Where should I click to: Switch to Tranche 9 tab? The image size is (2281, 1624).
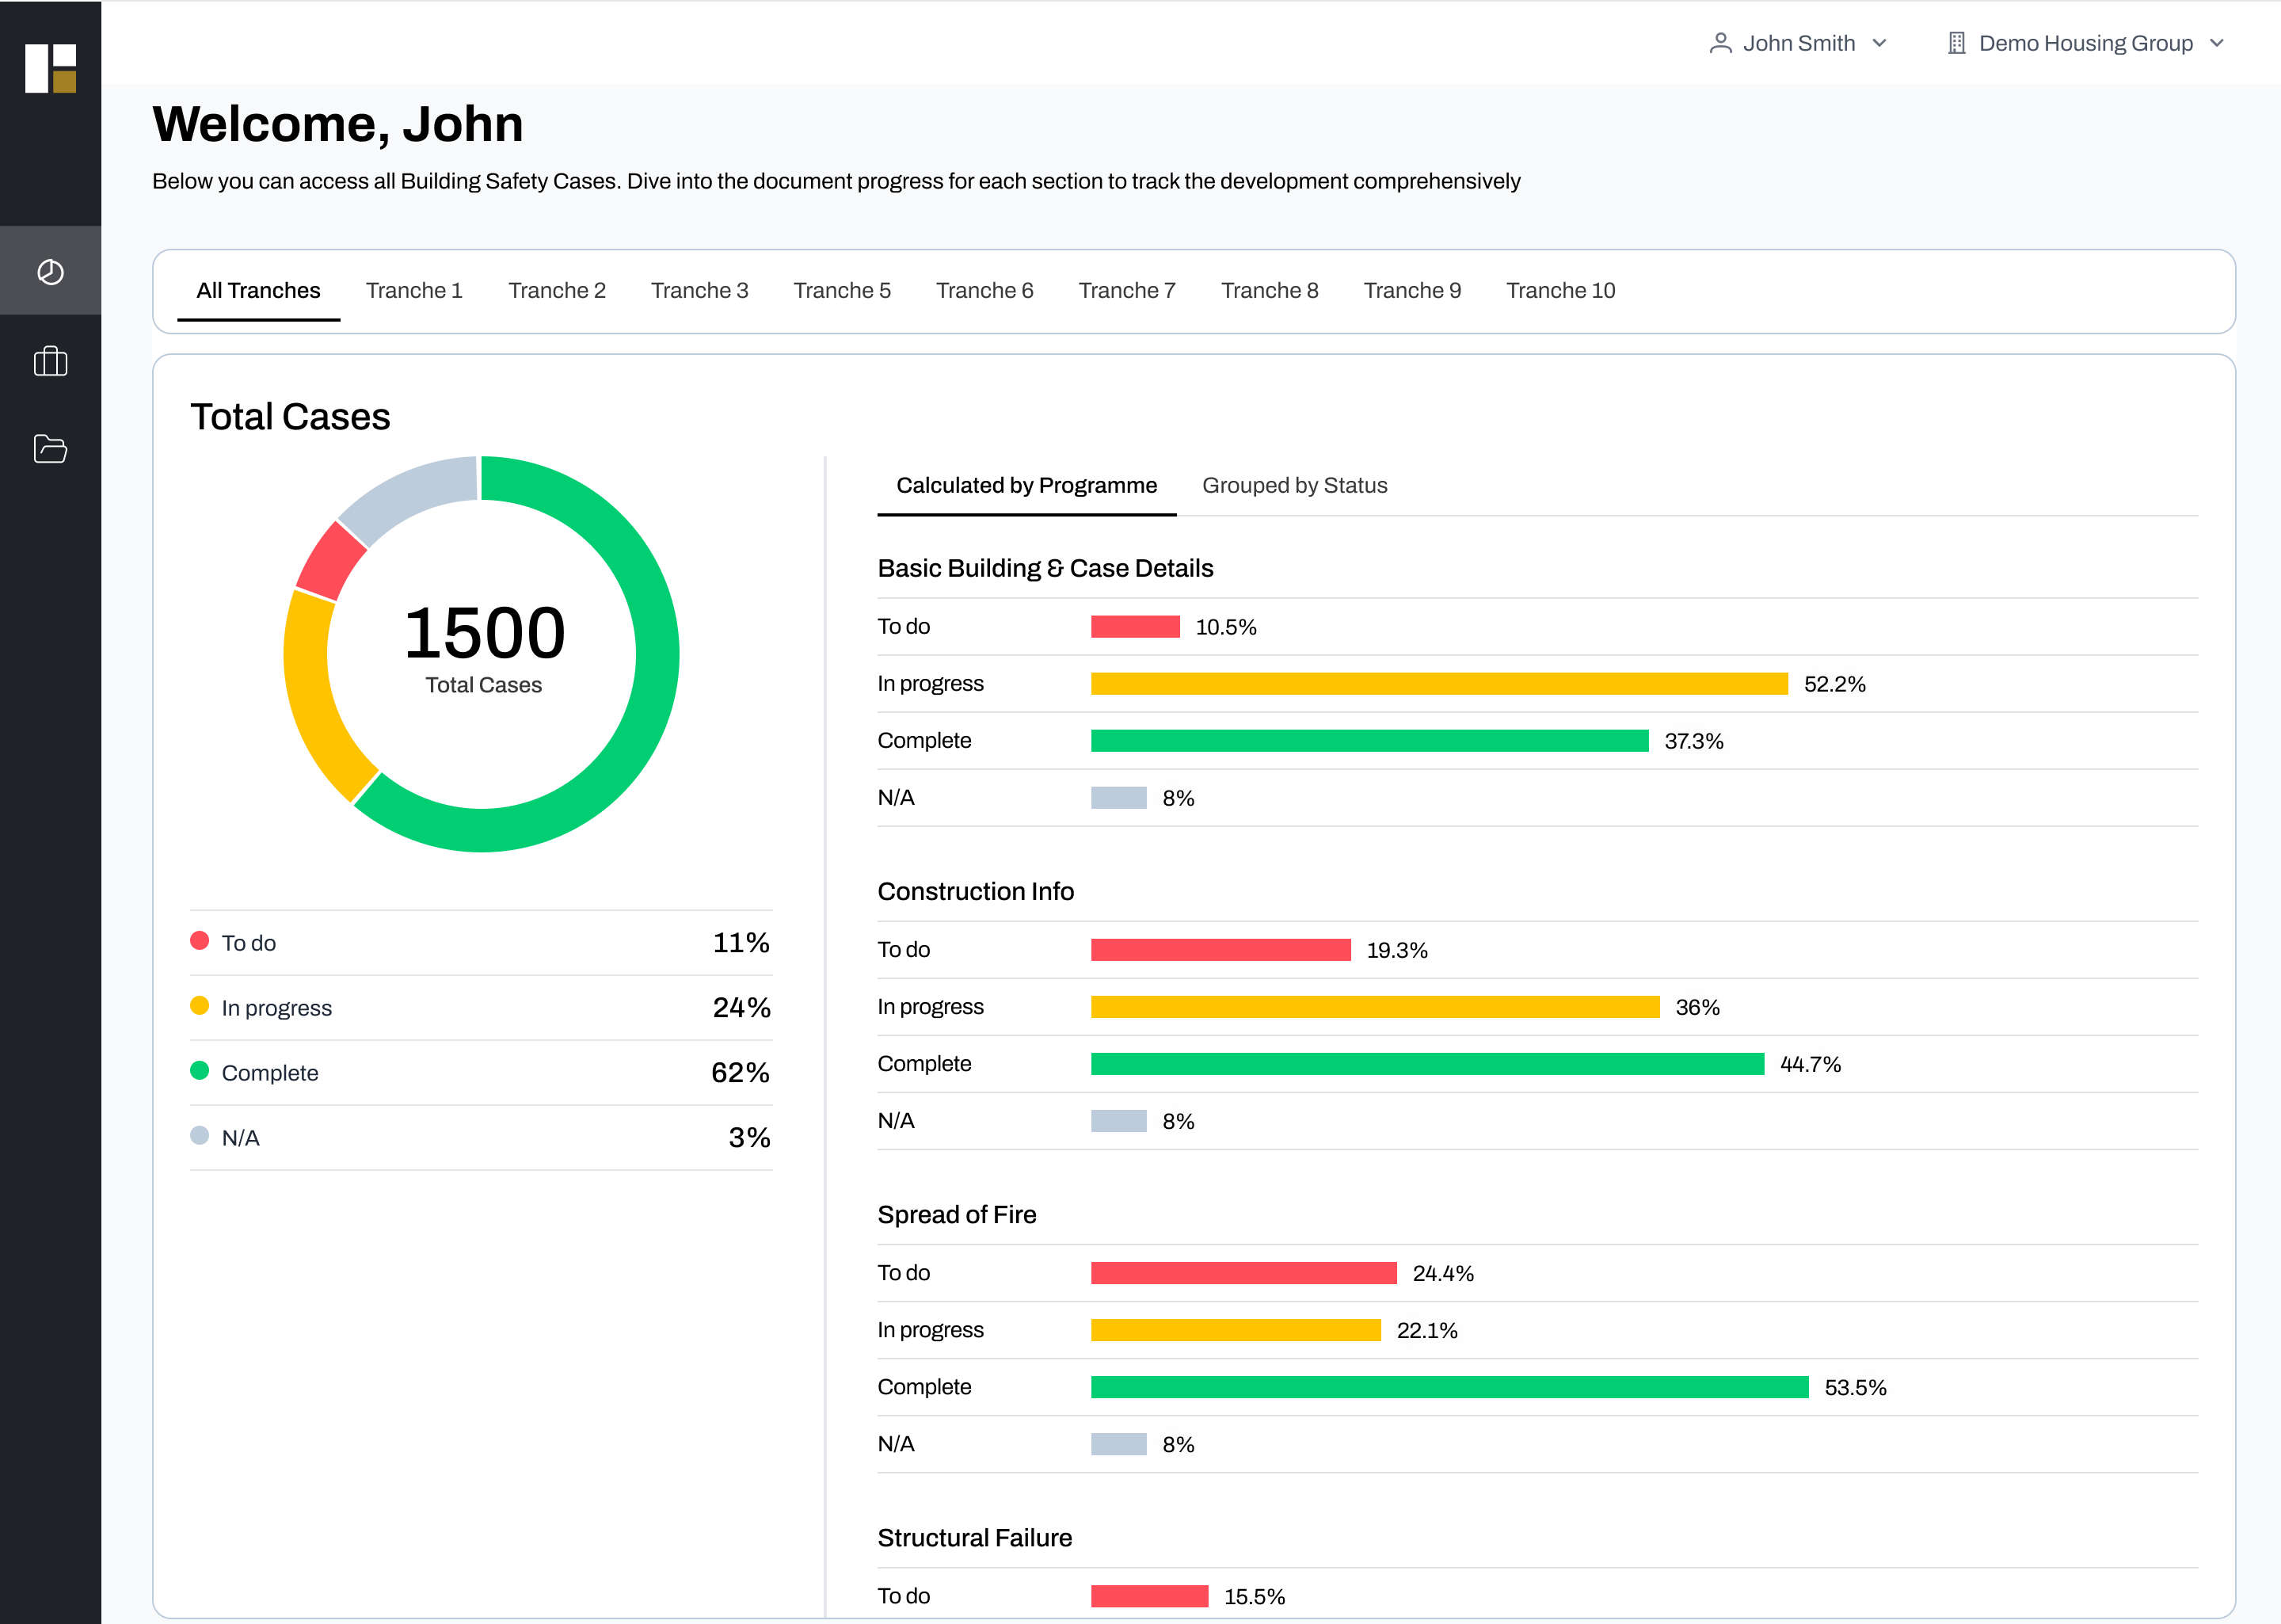coord(1412,290)
